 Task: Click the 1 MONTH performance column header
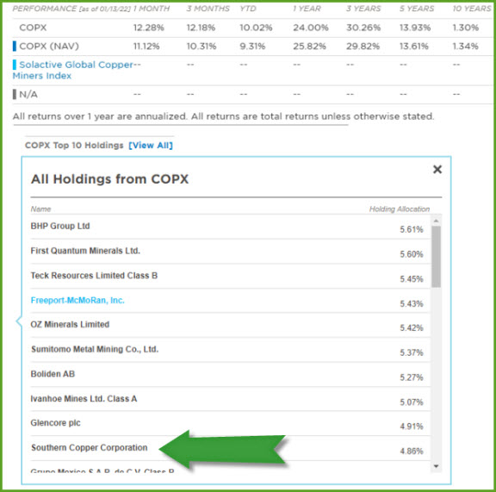(152, 9)
